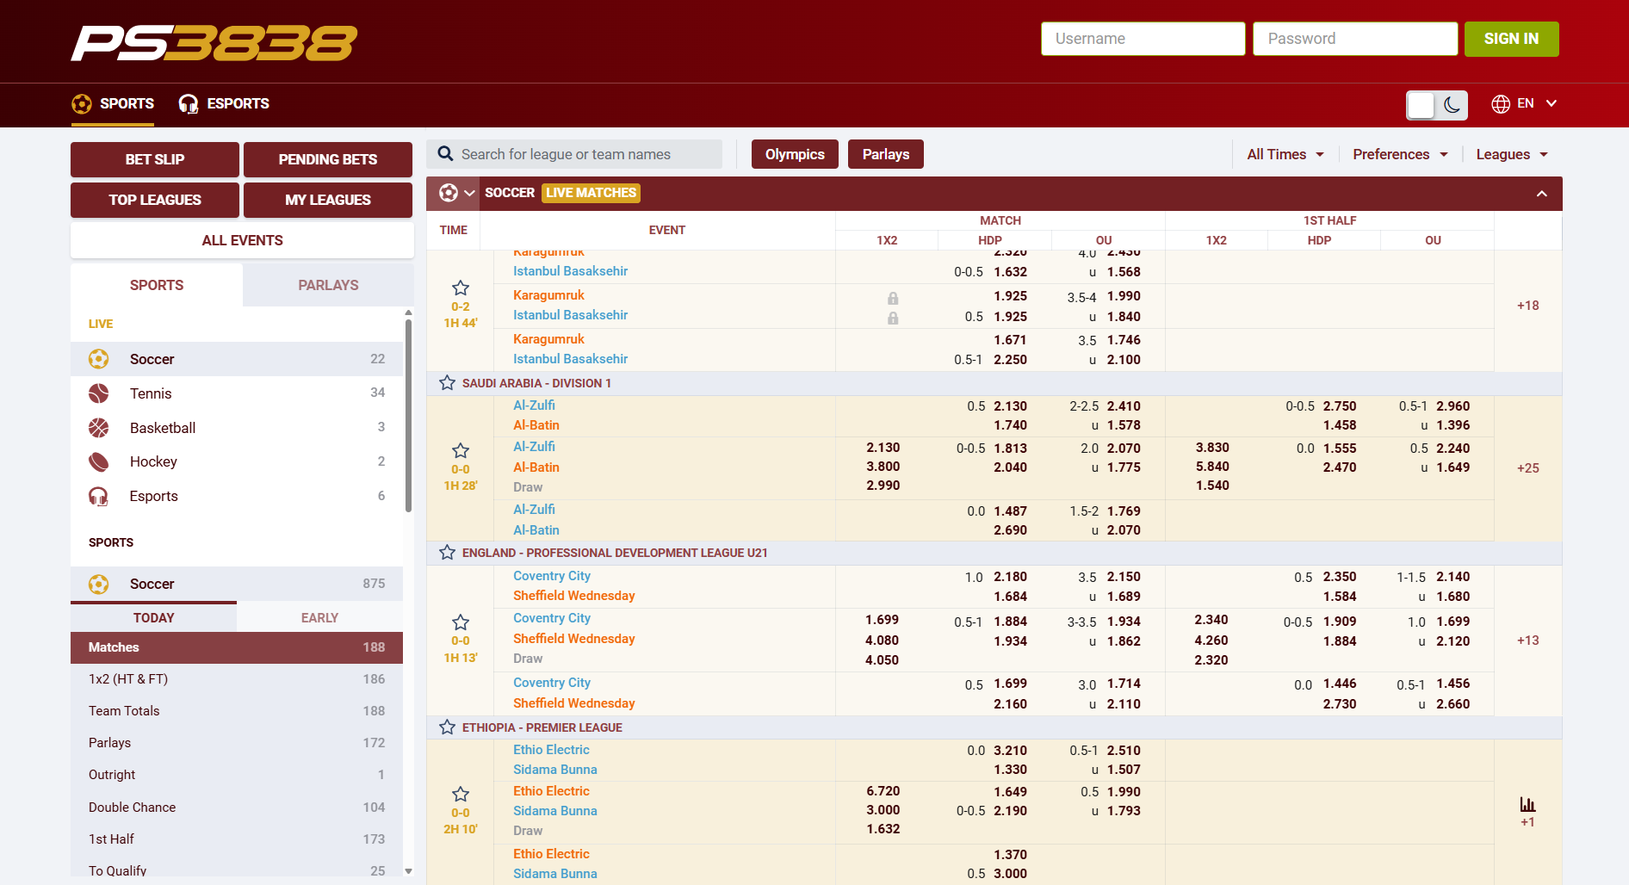Image resolution: width=1629 pixels, height=885 pixels.
Task: Expand +18 more markets for Karagumruk
Action: click(x=1527, y=306)
